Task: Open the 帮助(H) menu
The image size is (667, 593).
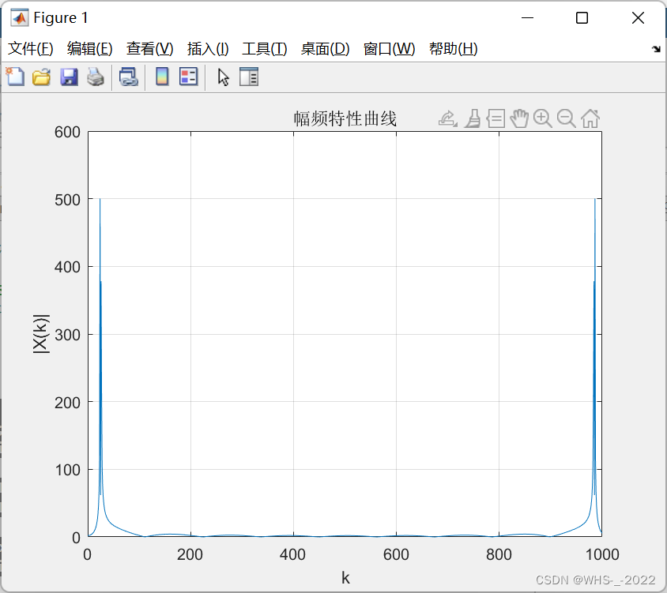Action: click(454, 49)
